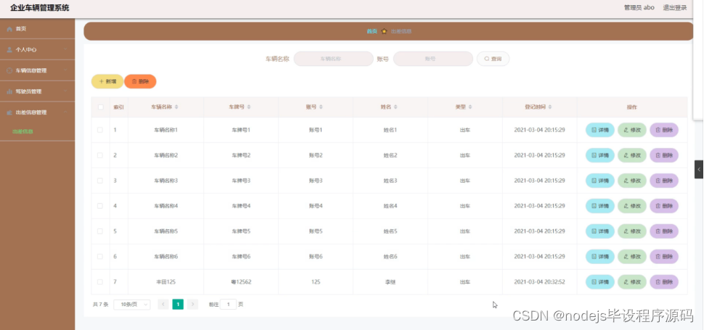Sort 类型 column with its sort arrows
Image resolution: width=704 pixels, height=330 pixels.
(470, 107)
